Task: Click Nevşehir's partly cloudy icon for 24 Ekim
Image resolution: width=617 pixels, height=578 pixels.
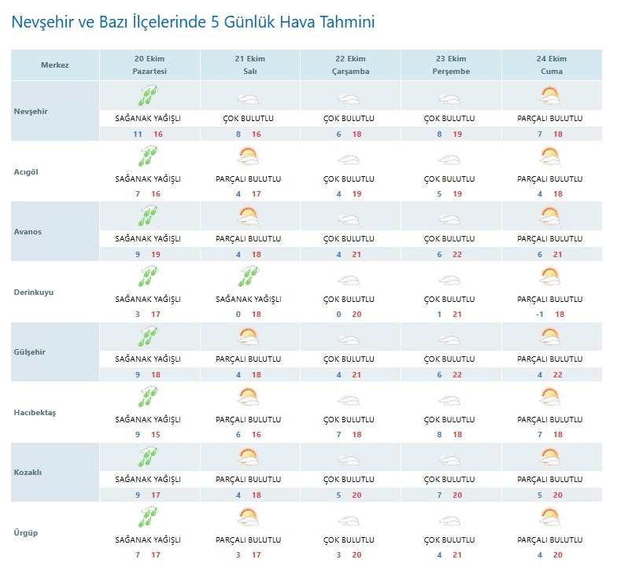Action: pos(550,96)
